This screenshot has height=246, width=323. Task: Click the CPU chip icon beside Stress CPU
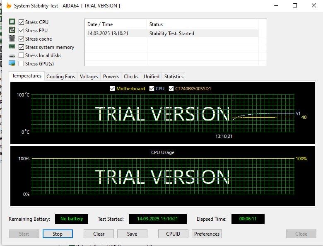coord(12,22)
